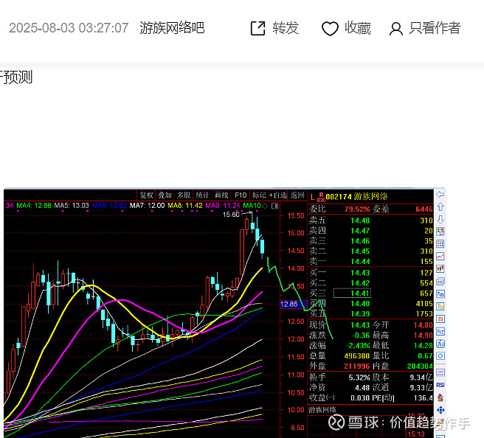Click the 画线 drawing button

click(221, 195)
